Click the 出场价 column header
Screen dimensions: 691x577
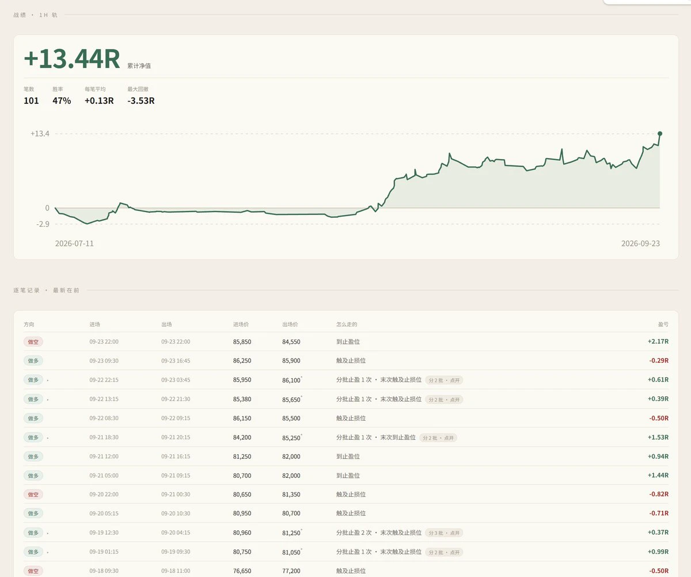pos(290,325)
